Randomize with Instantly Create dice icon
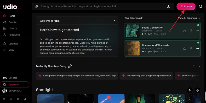 pyautogui.click(x=70, y=66)
